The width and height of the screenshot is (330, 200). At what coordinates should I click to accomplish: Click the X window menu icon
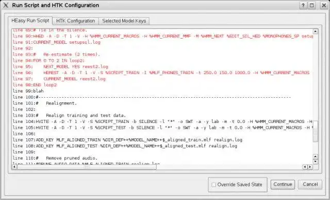(6, 5)
